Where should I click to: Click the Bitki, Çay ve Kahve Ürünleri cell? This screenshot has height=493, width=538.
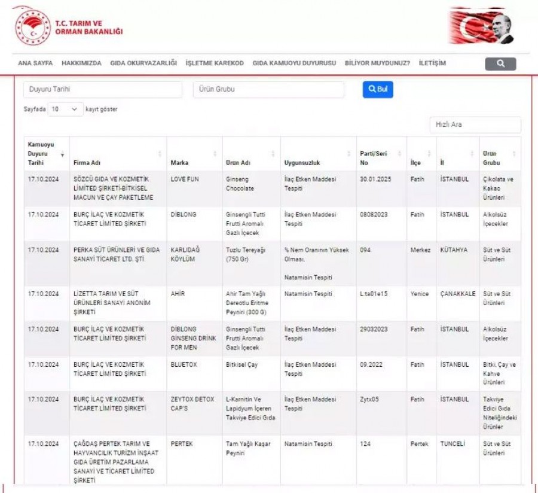[x=499, y=373]
